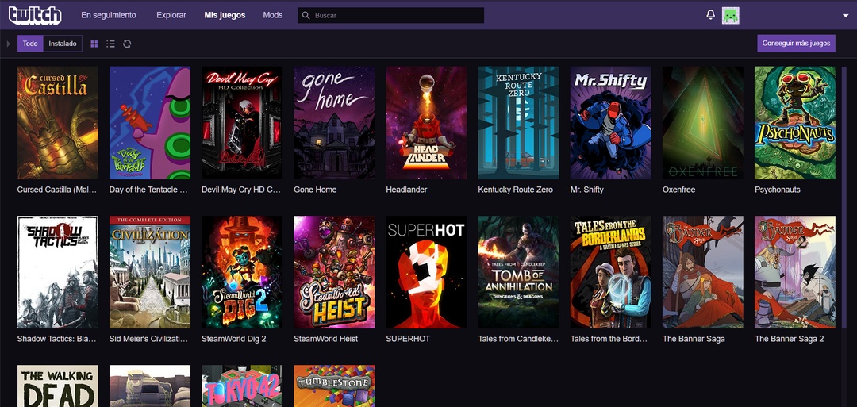The height and width of the screenshot is (407, 857).
Task: Open Mr. Shifty cover art
Action: 610,123
